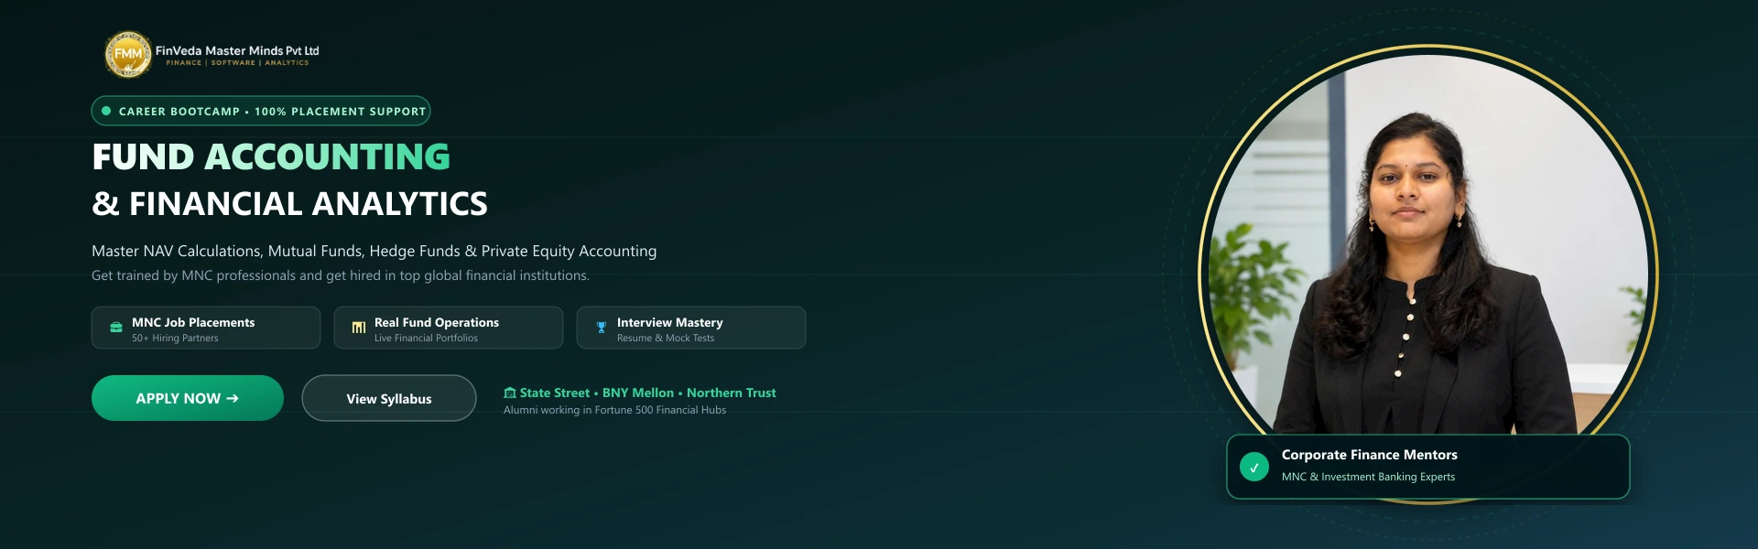Click 'FINANCE | SOFTWARE | ANALYTICS' tagline
Screen dimensions: 1758x549
[x=237, y=63]
